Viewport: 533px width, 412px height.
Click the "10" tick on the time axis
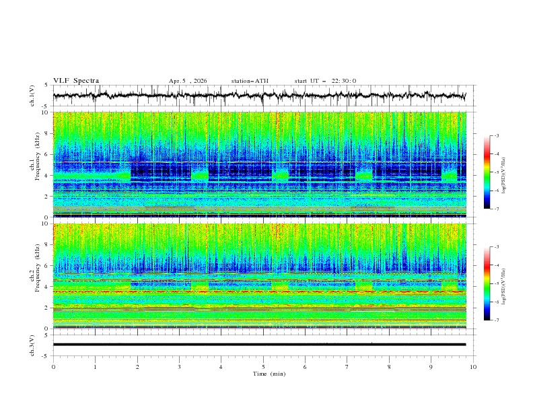[473, 367]
